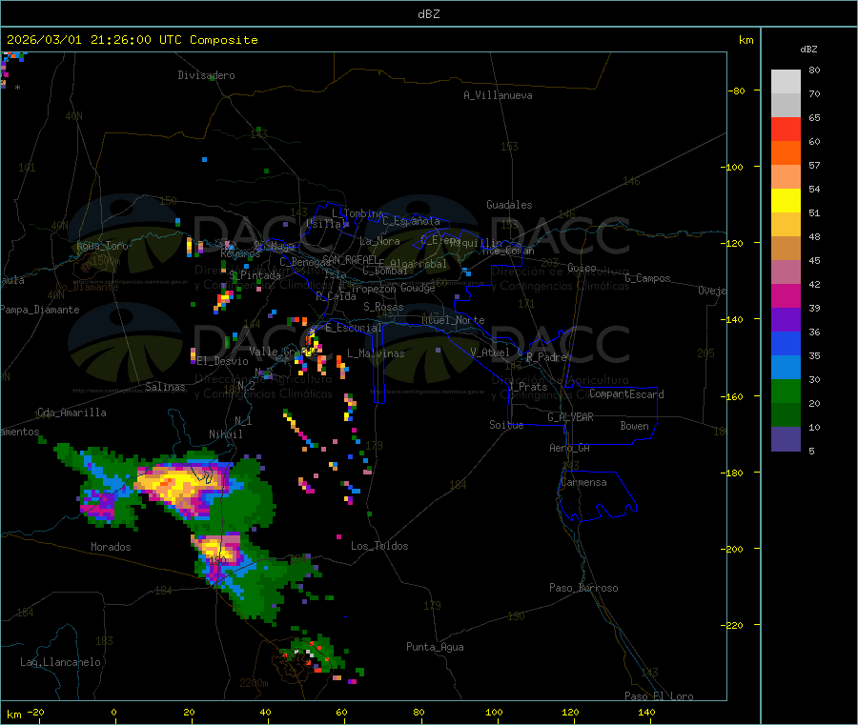The height and width of the screenshot is (725, 858).
Task: Click the V_Atuel location label
Action: pyautogui.click(x=490, y=352)
